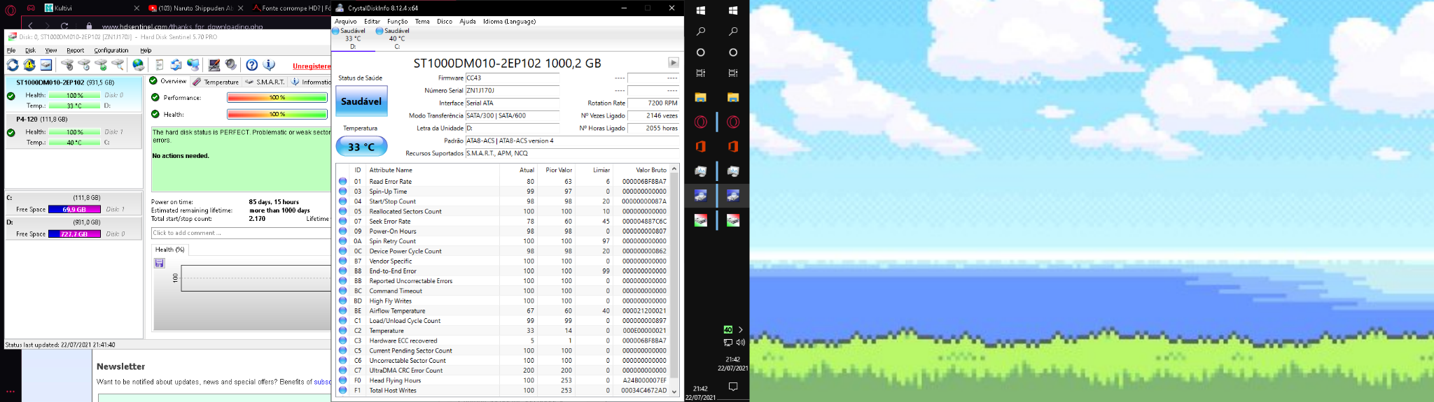Click the yellow warning alert toolbar icon in Hard Disk Sentinel
Image resolution: width=1434 pixels, height=402 pixels.
point(29,65)
